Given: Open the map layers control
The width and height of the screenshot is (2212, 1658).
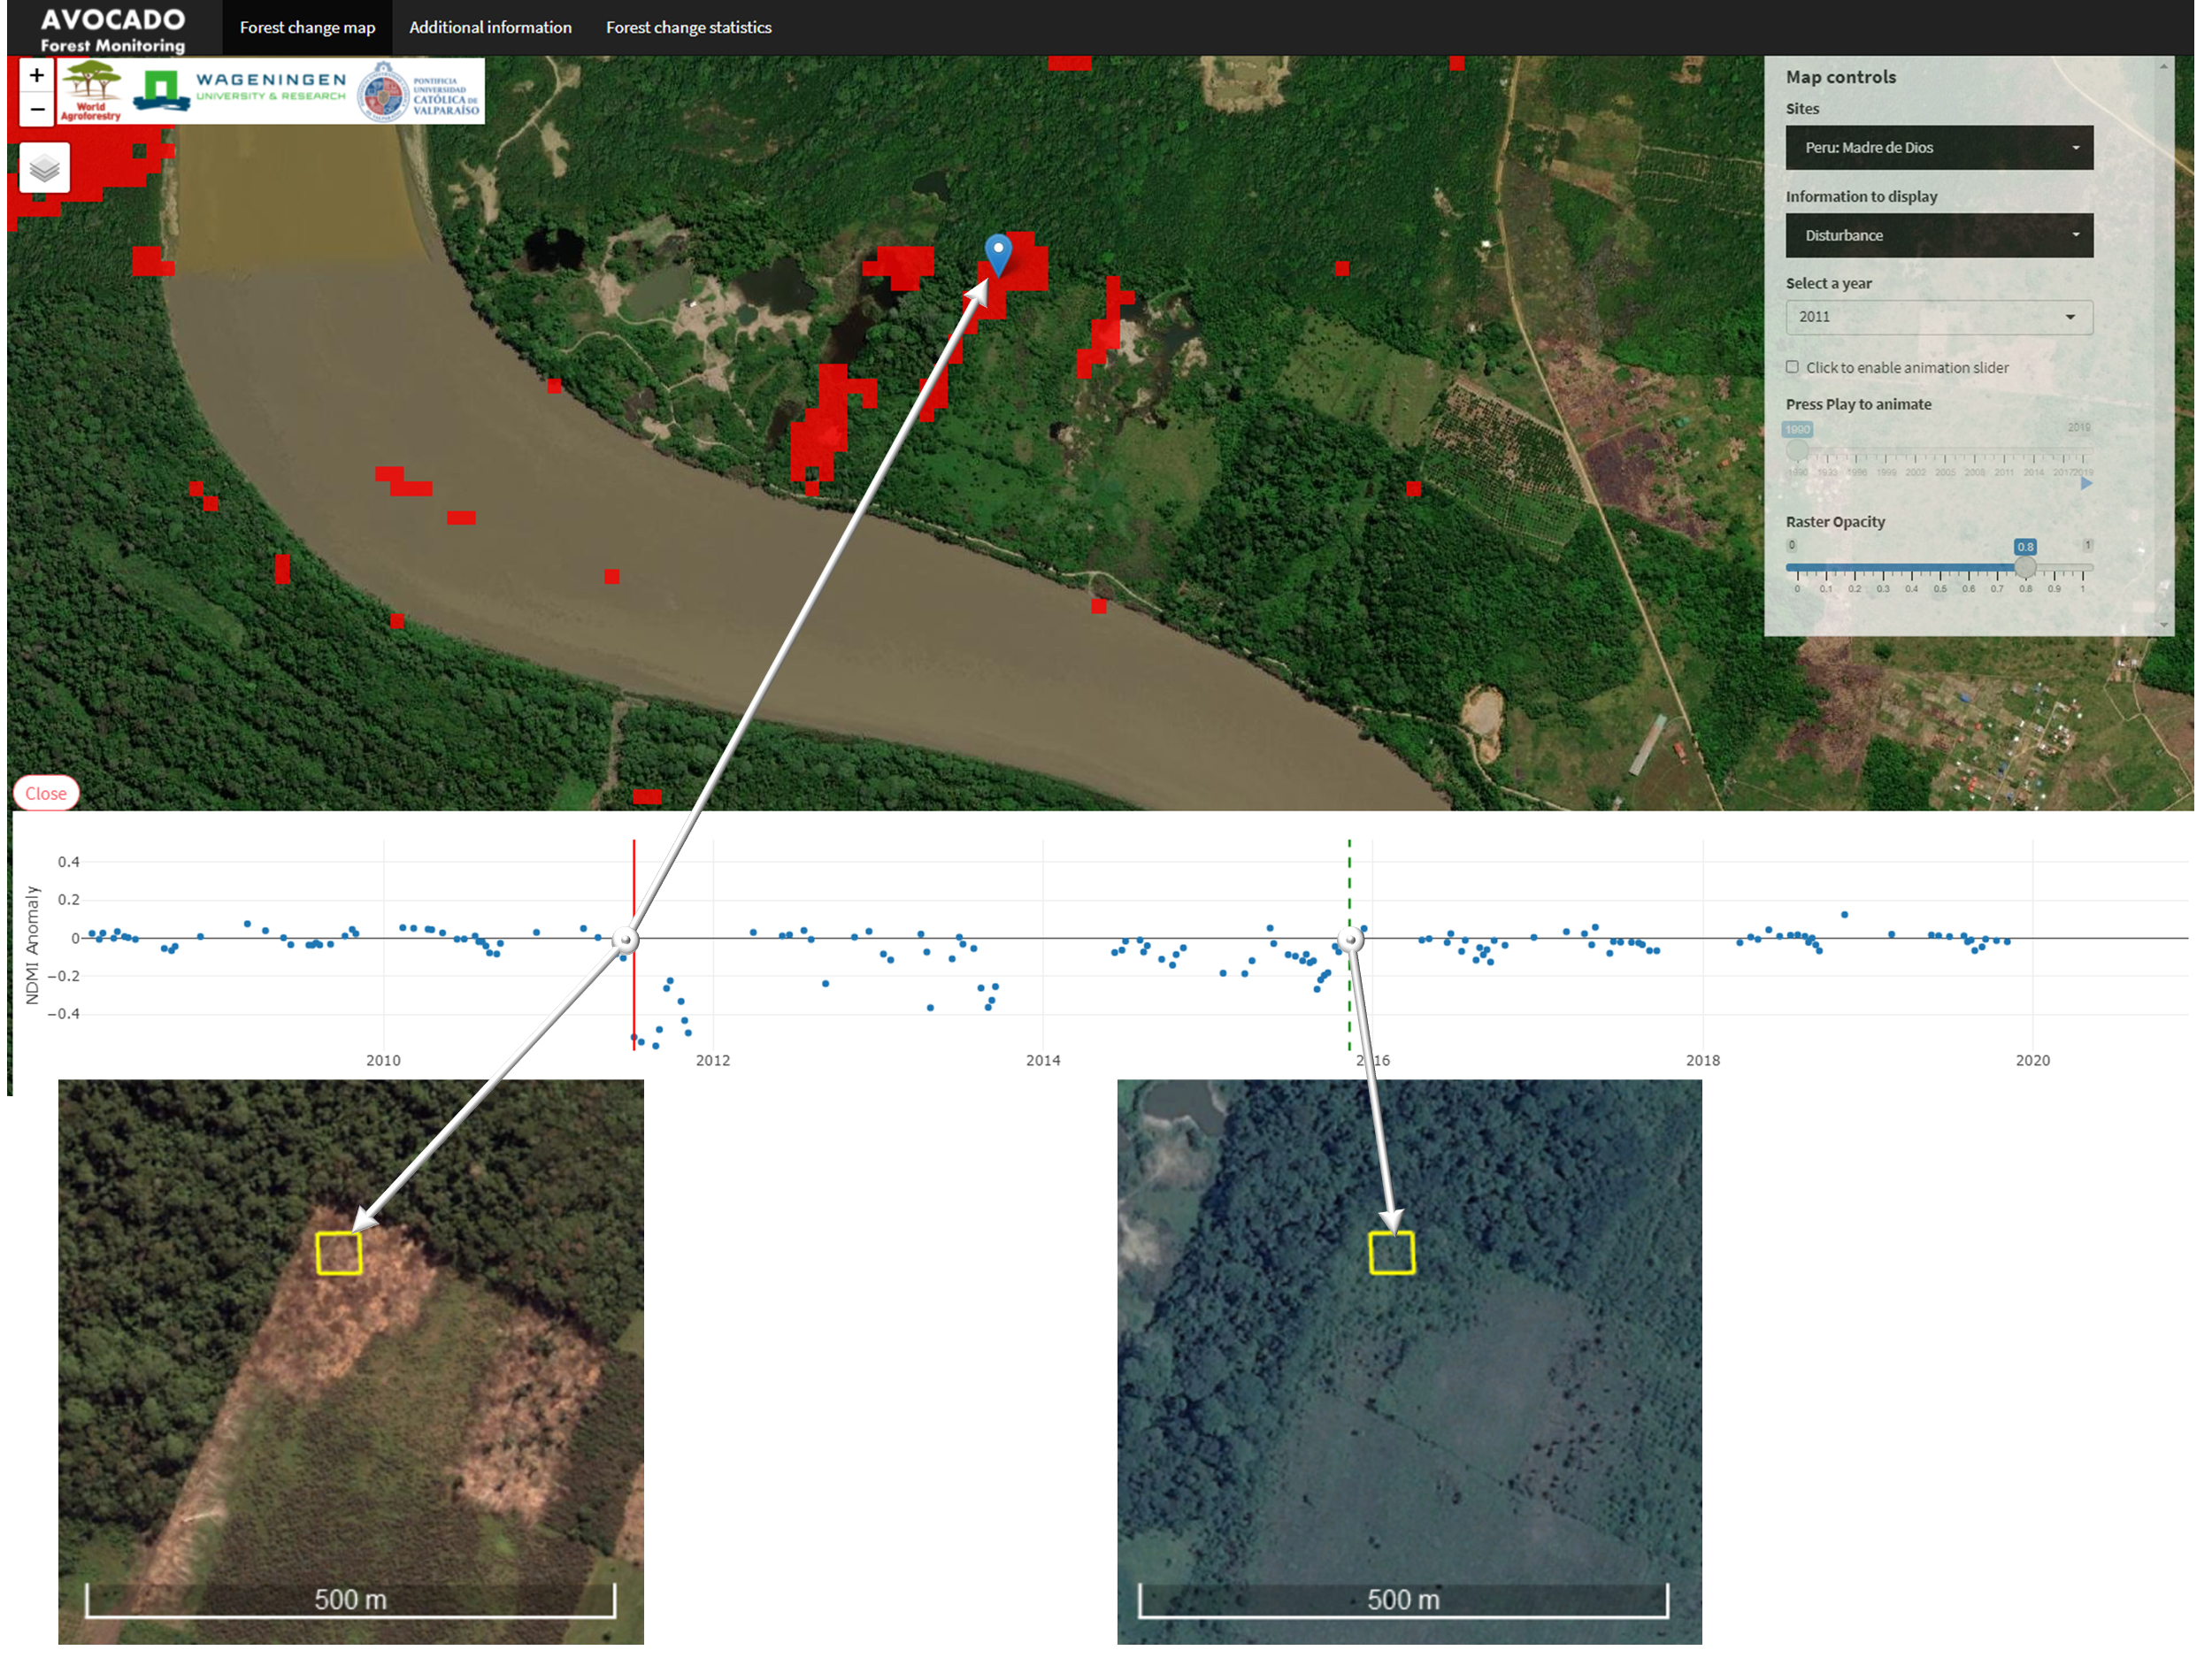Looking at the screenshot, I should tap(45, 168).
